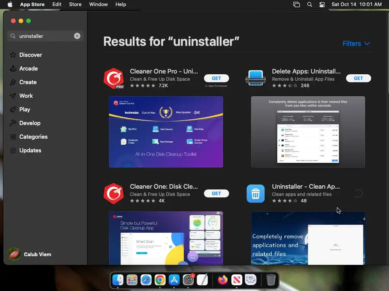Open Cleaner One Pro title link

click(x=164, y=71)
